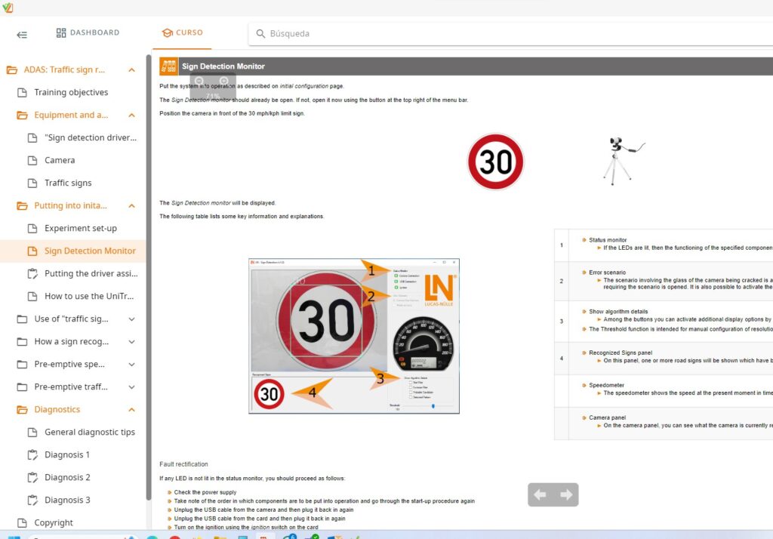Open the Traffic signs page
The height and width of the screenshot is (539, 773).
(68, 183)
